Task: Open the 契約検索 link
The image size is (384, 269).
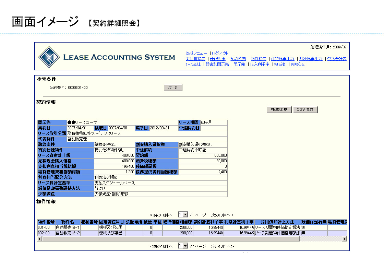Action: click(238, 59)
